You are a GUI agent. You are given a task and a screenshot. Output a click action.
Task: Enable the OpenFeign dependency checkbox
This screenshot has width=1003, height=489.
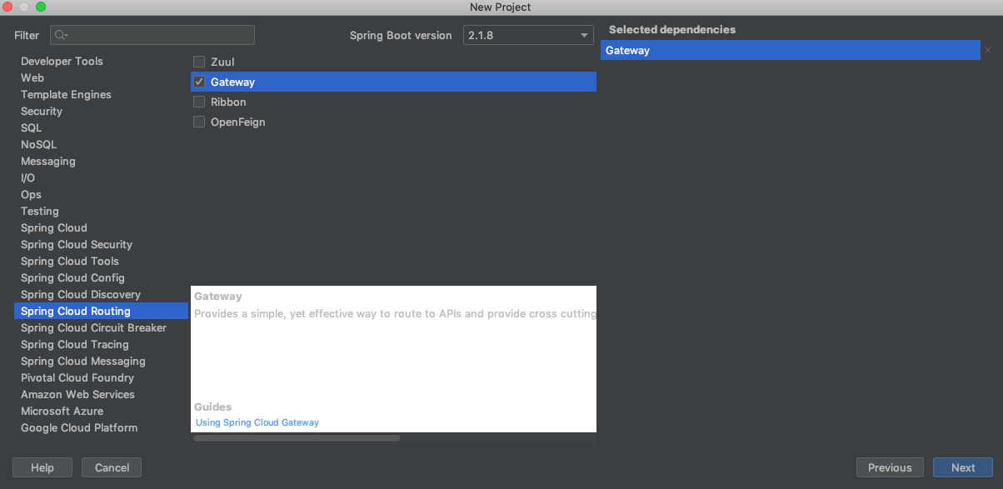(x=199, y=122)
